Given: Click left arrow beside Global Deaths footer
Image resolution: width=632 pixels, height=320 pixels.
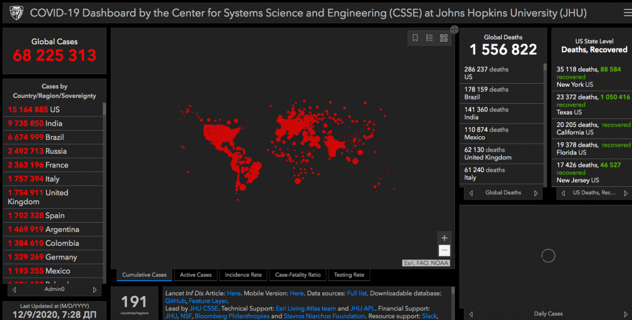Looking at the screenshot, I should (x=470, y=193).
